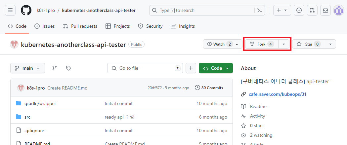
Task: Open the src folder
Action: 27,117
